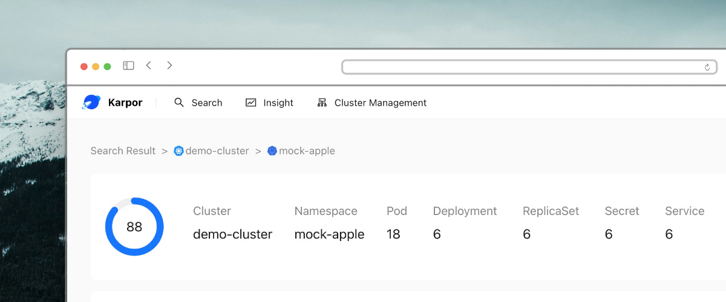Go back with the browser back arrow
Image resolution: width=726 pixels, height=302 pixels.
[x=149, y=66]
